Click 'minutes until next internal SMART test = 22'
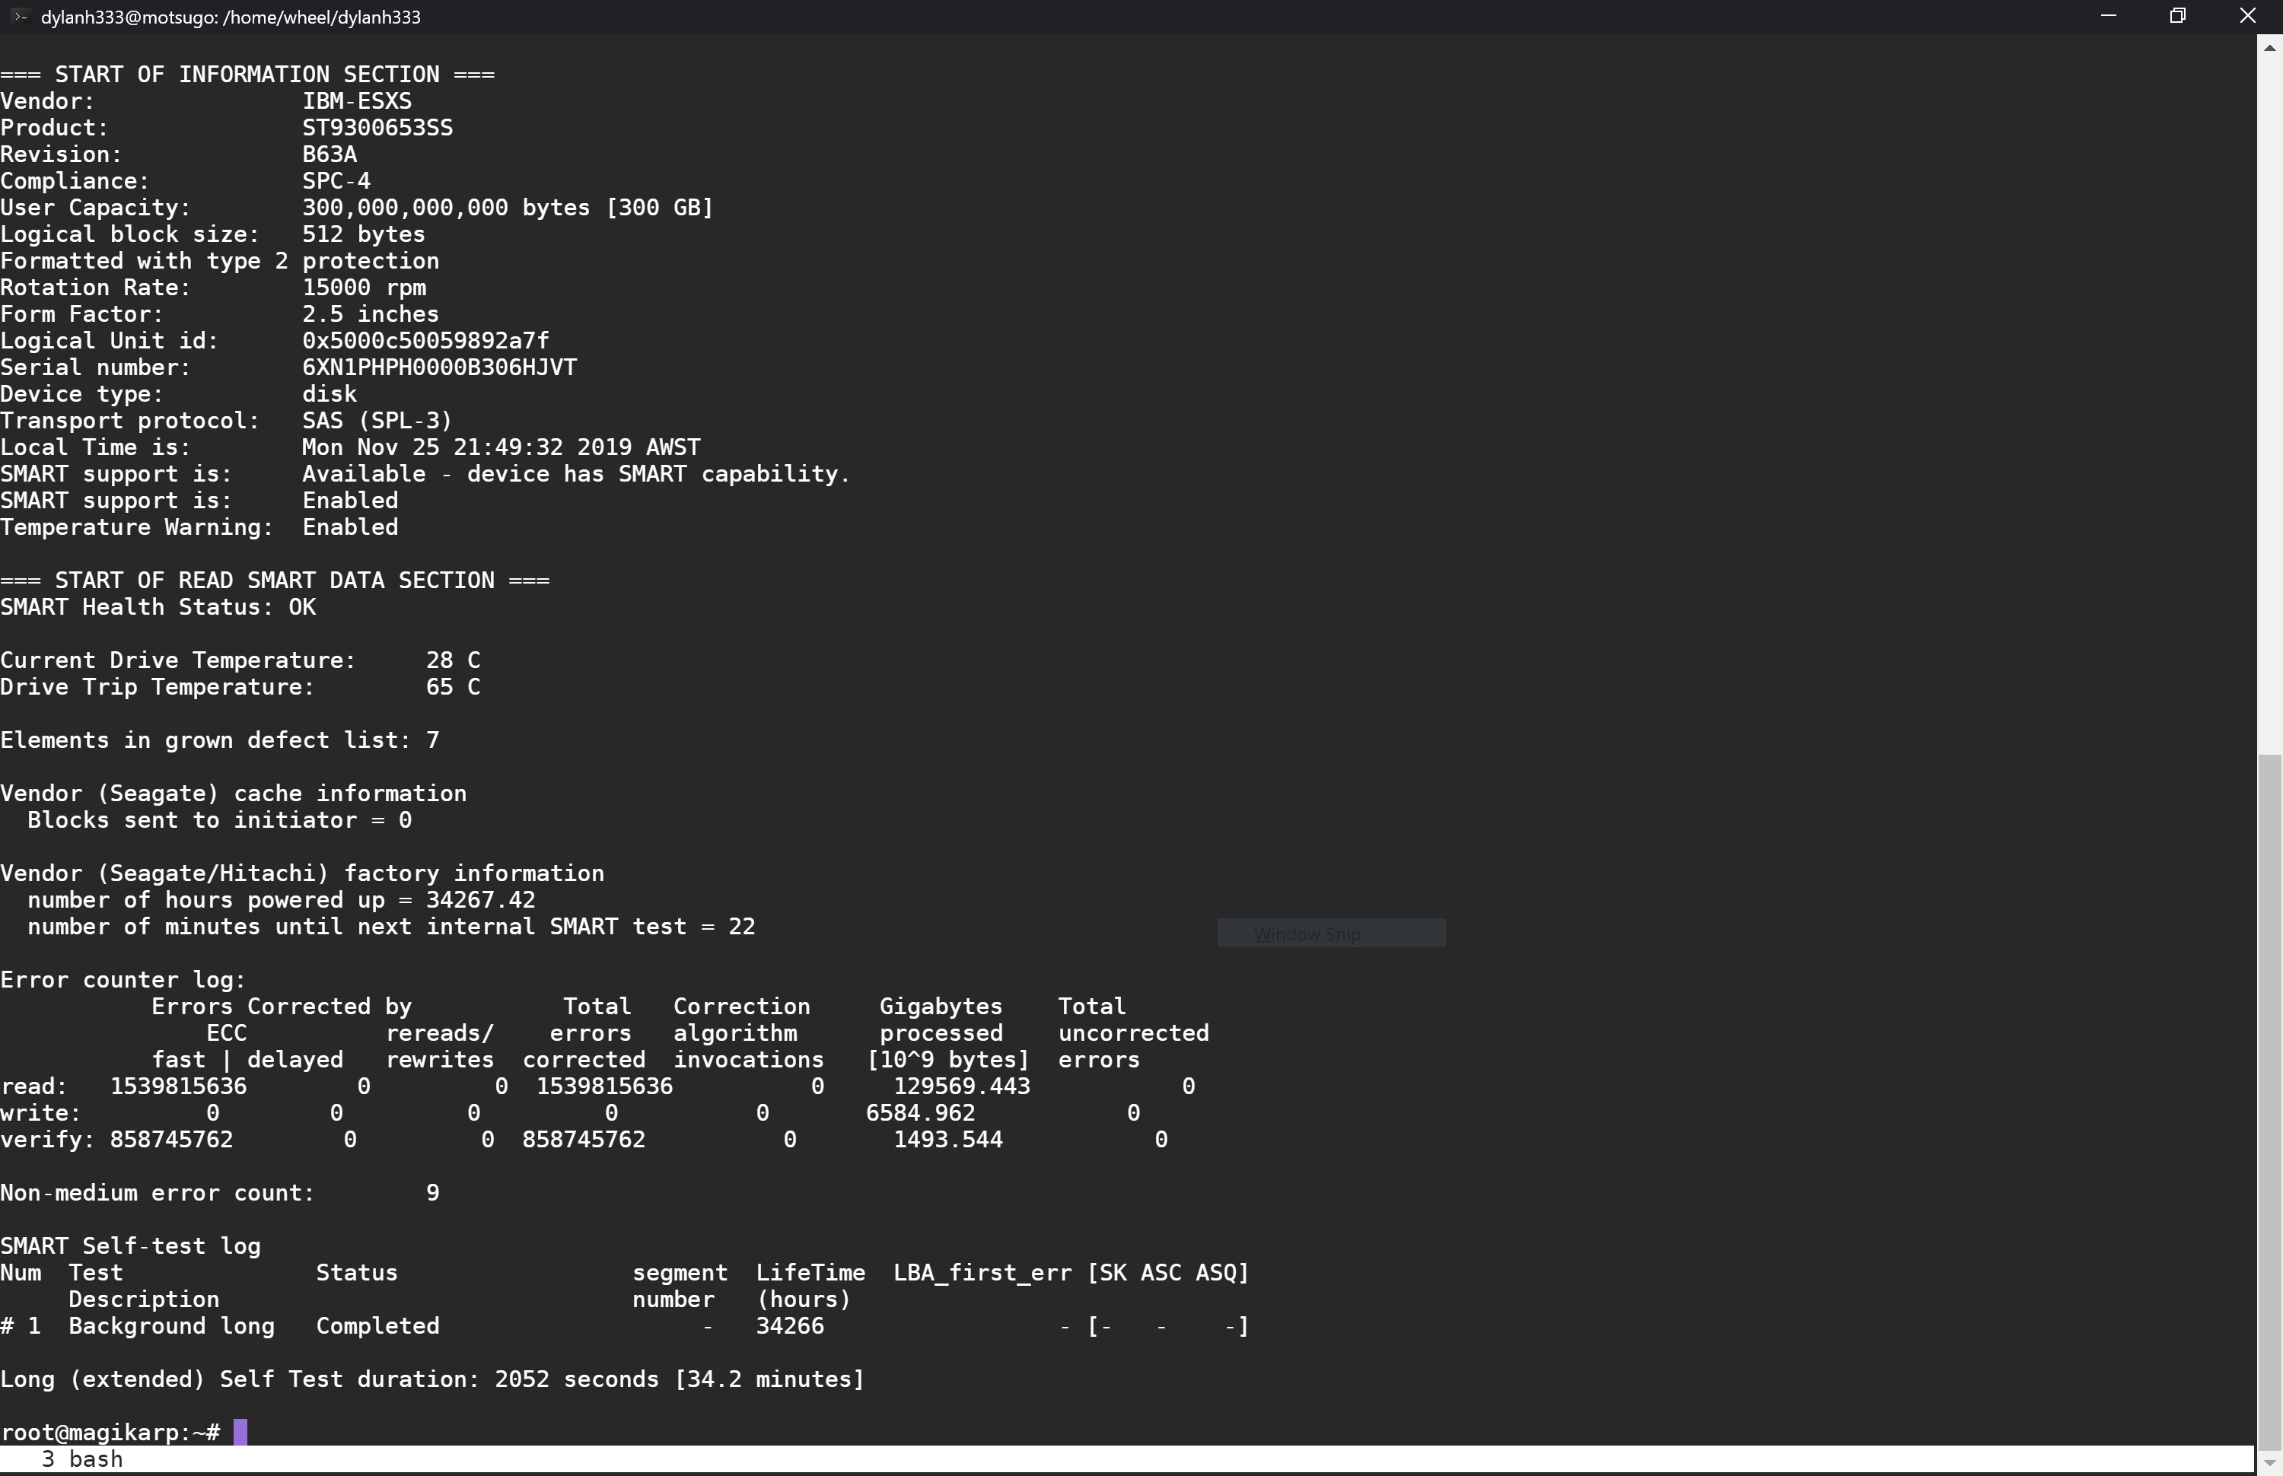 [460, 927]
